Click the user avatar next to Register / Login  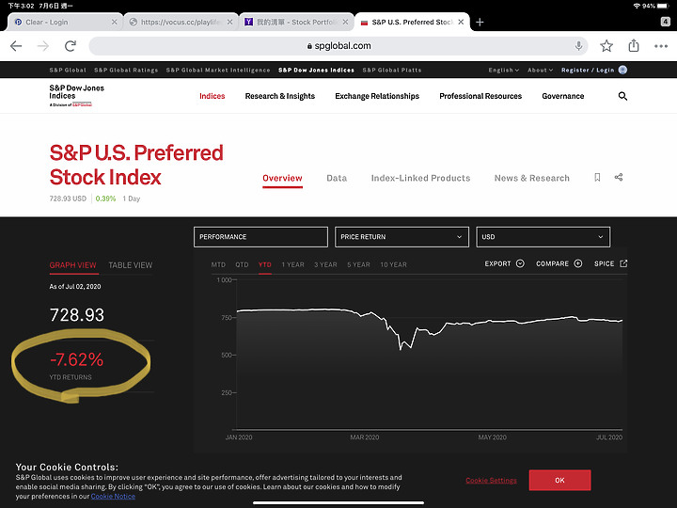click(622, 70)
